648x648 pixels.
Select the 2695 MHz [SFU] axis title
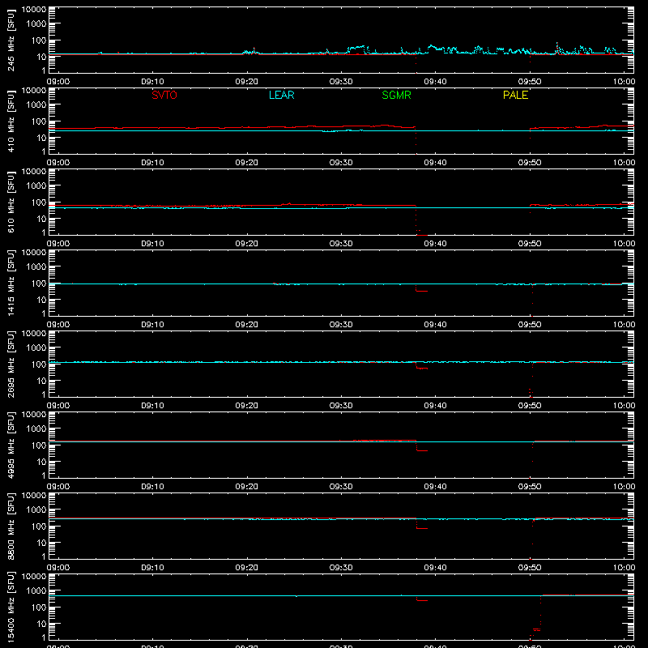[11, 364]
